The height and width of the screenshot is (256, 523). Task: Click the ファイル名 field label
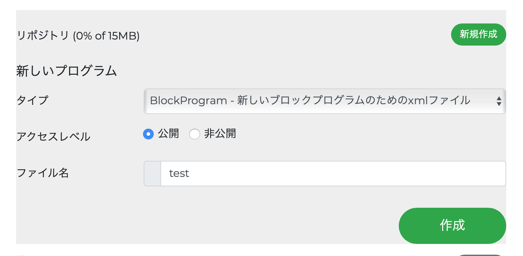(x=43, y=173)
